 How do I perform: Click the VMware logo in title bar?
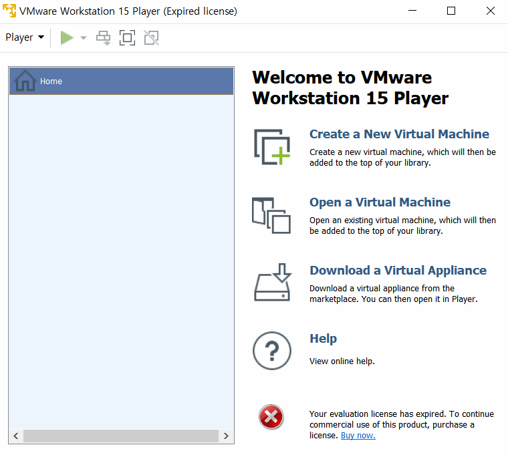(x=9, y=11)
